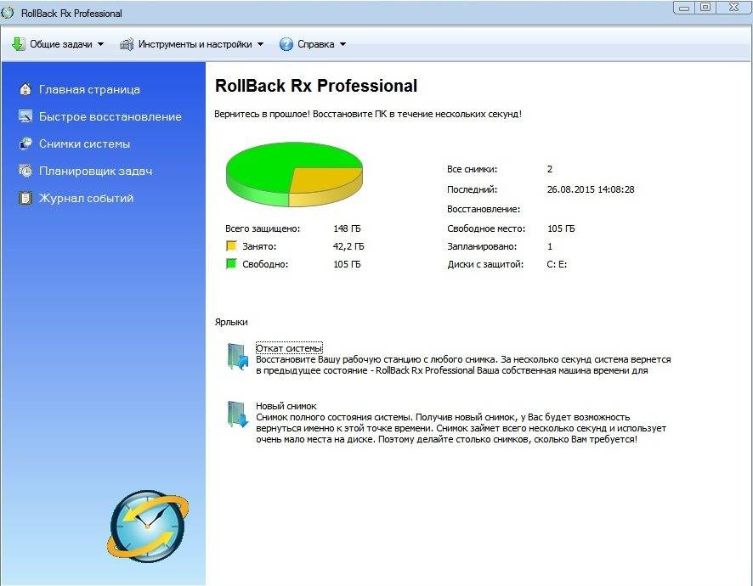The image size is (753, 586).
Task: Click the yellow Занято color legend square
Action: point(230,246)
